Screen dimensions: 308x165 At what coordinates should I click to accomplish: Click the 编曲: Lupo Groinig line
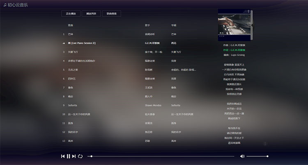click(234, 55)
